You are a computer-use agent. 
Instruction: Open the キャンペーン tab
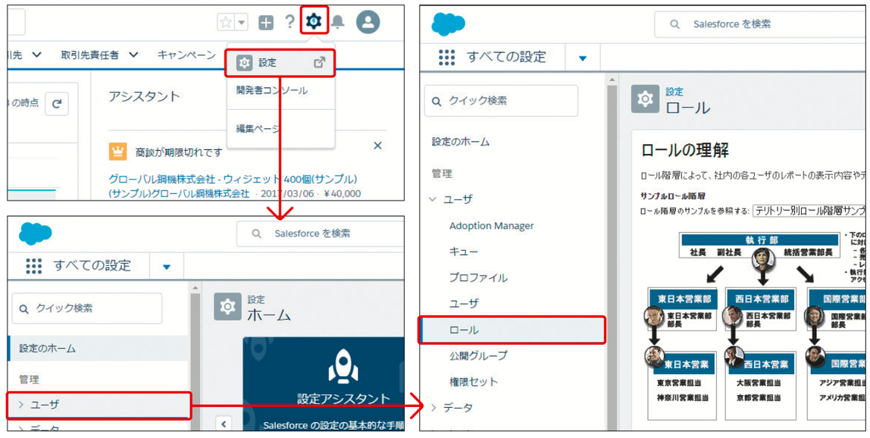tap(186, 55)
